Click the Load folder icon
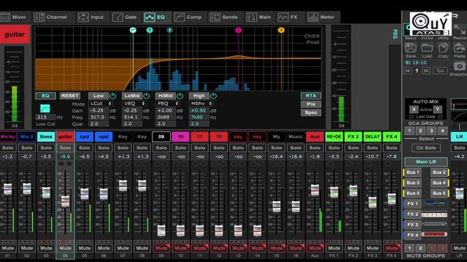 point(427,48)
